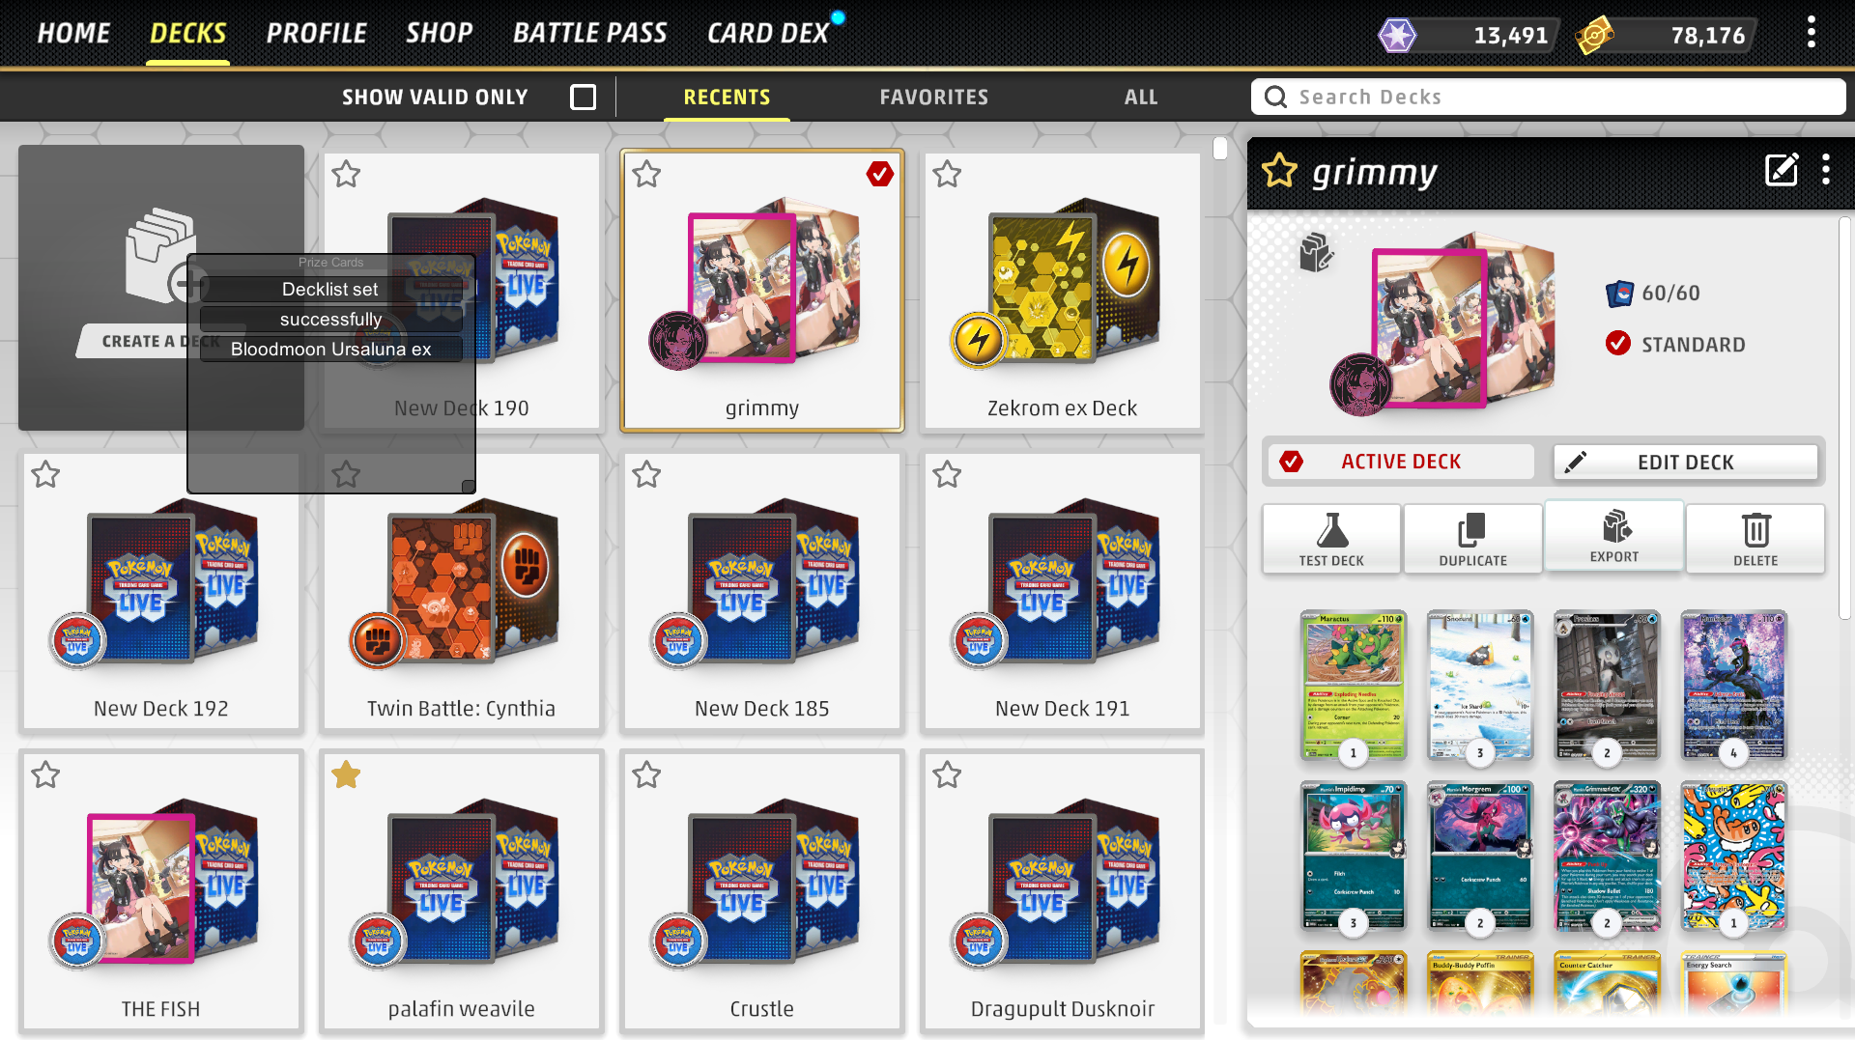Delete the grimmy deck
This screenshot has width=1855, height=1040.
[1755, 539]
